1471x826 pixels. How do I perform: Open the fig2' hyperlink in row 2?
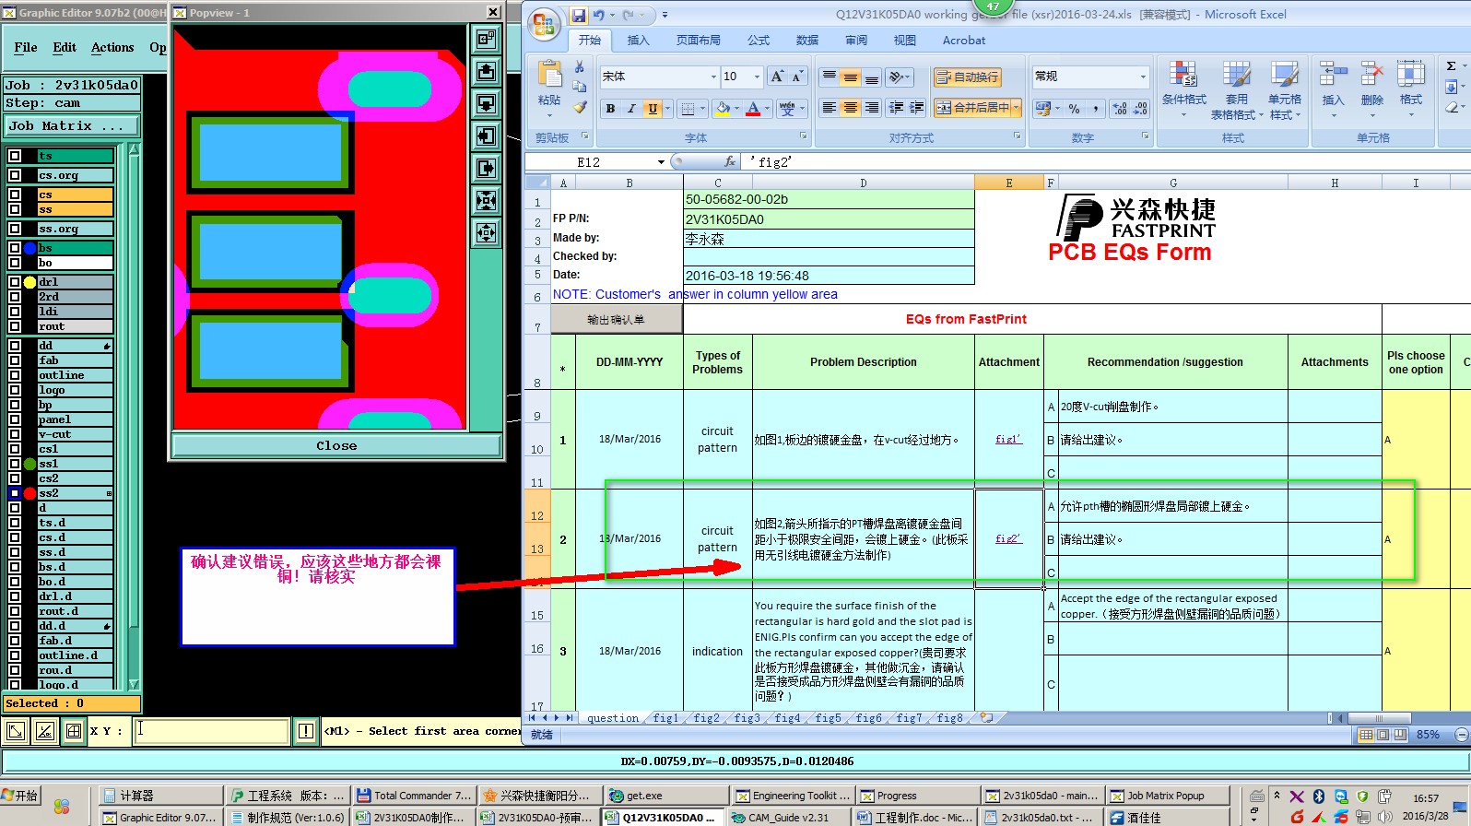pos(1009,538)
